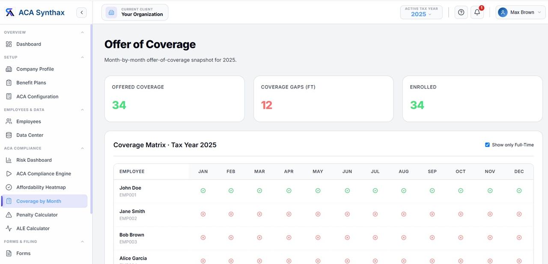The image size is (548, 264).
Task: Click the Data Center database icon
Action: (9, 135)
